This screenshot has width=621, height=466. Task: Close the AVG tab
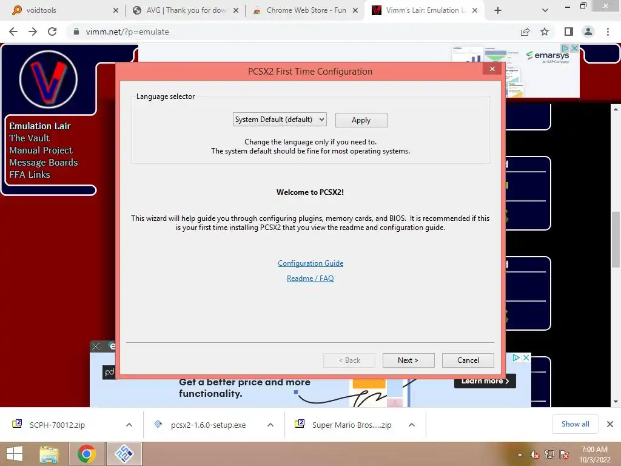point(236,10)
